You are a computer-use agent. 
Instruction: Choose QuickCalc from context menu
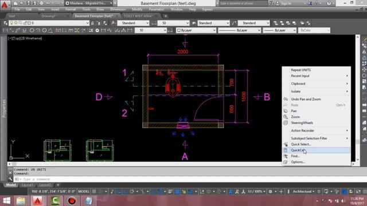pyautogui.click(x=316, y=150)
